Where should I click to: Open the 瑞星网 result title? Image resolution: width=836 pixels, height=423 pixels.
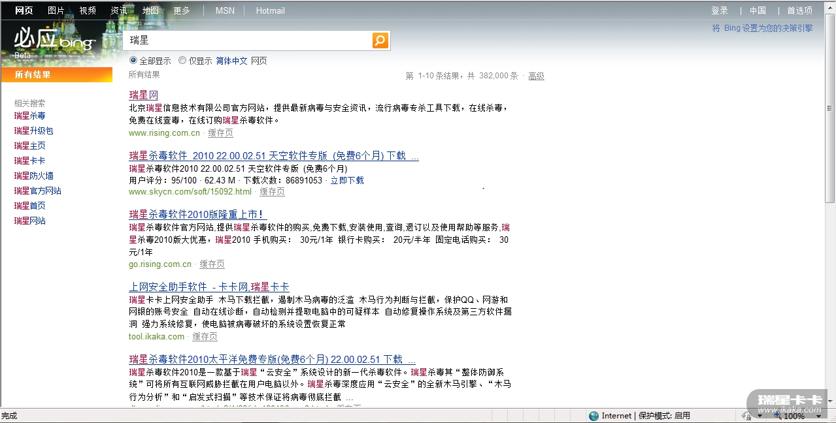point(144,95)
